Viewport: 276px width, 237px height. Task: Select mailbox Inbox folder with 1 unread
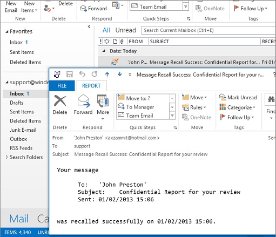pos(26,93)
